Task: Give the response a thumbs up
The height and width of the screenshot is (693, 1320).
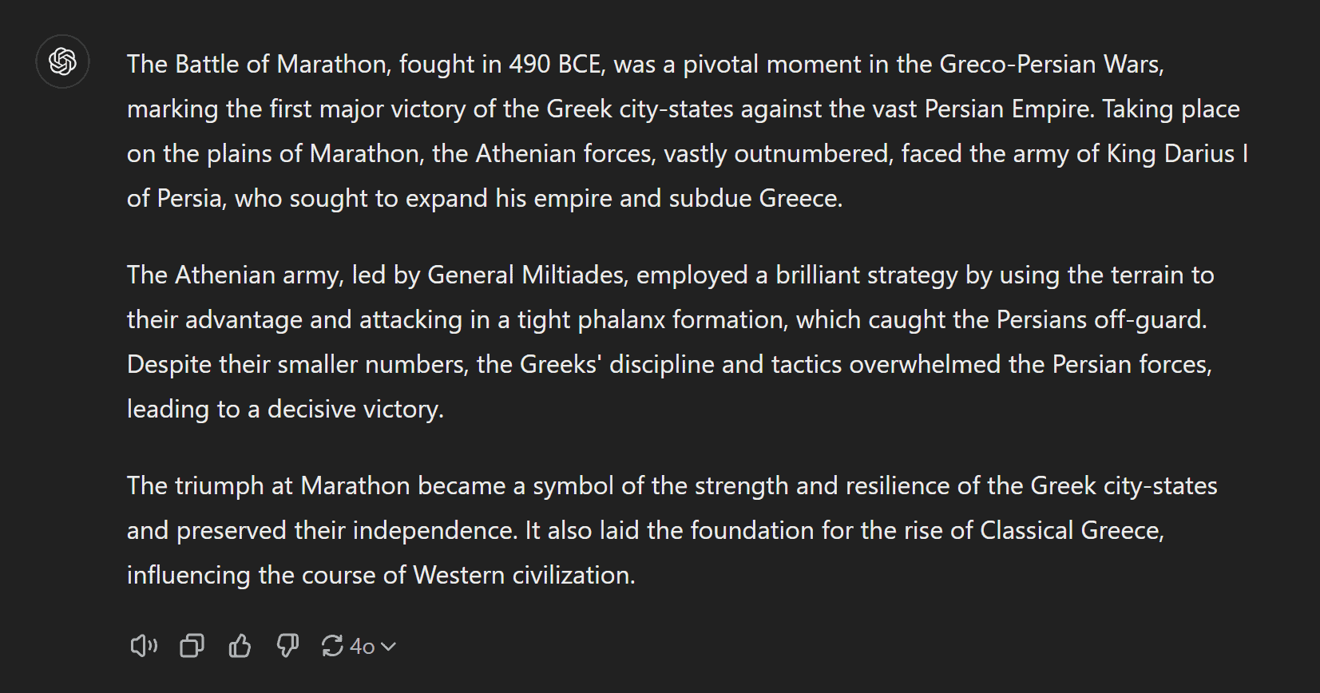Action: click(x=240, y=645)
